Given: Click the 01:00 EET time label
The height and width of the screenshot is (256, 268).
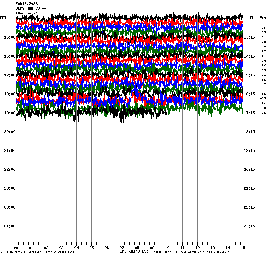Looking at the screenshot, I should coord(9,226).
